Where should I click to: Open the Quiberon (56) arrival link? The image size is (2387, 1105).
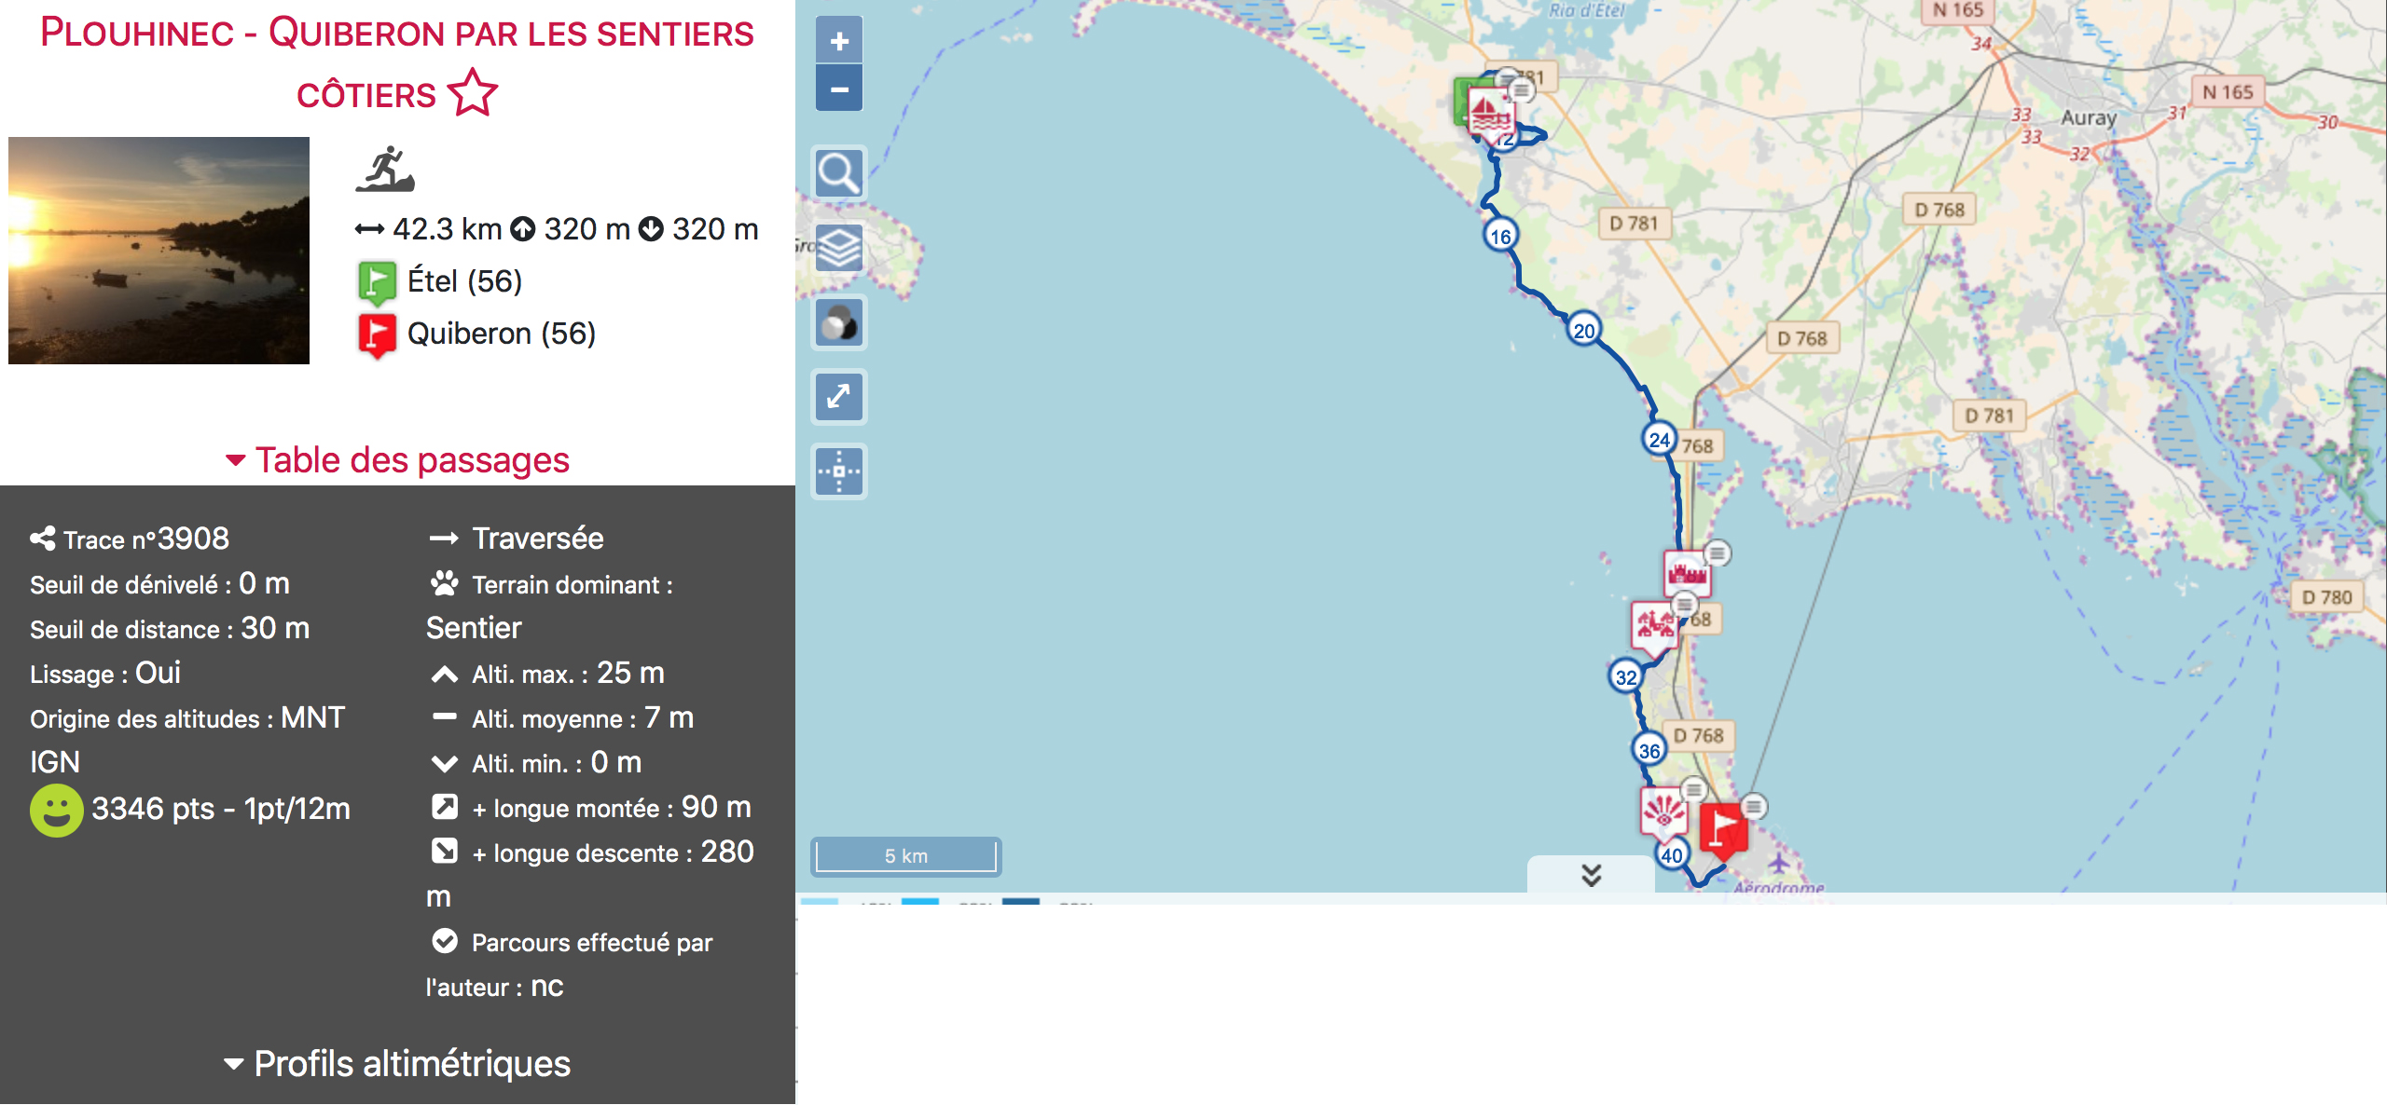(x=501, y=334)
